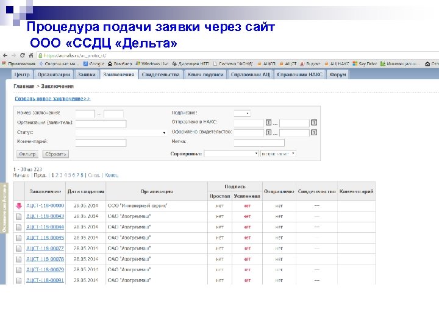
Task: Open the Создать новое заключение link
Action: point(52,99)
